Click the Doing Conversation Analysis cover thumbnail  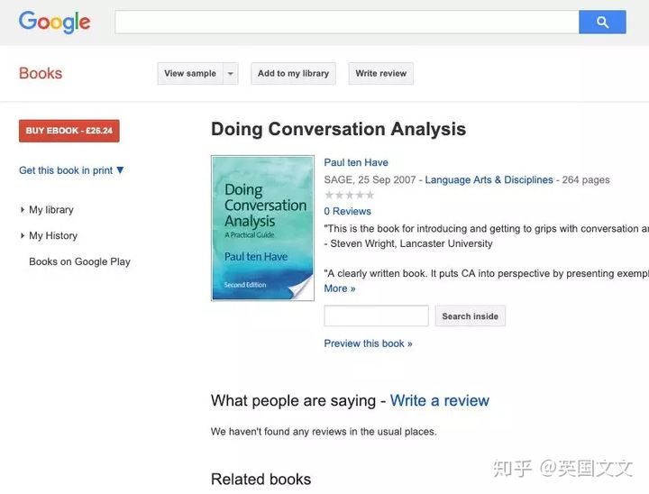pyautogui.click(x=263, y=228)
